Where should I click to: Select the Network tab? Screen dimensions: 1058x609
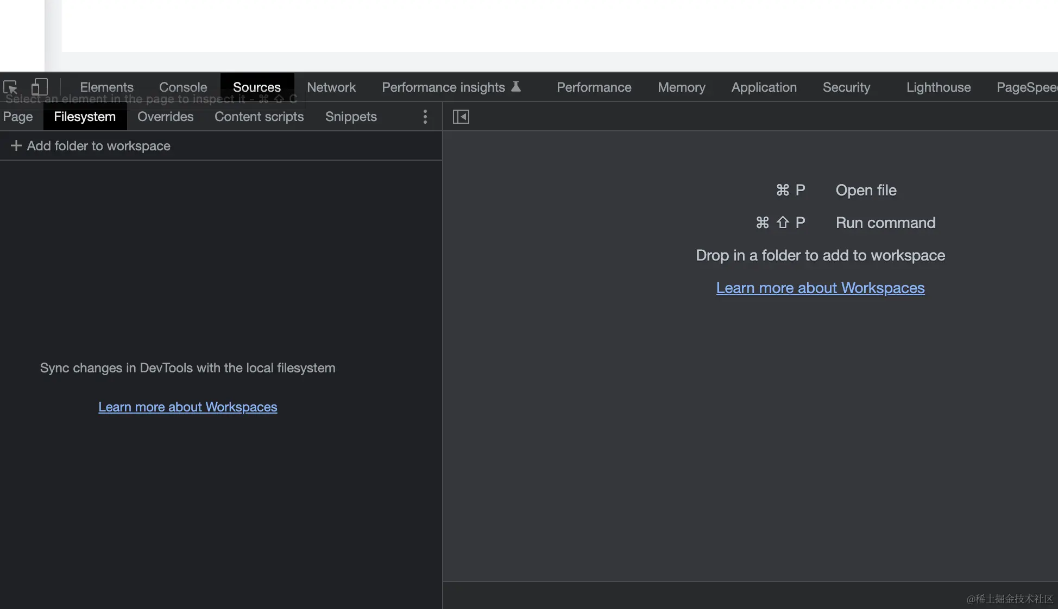(331, 87)
